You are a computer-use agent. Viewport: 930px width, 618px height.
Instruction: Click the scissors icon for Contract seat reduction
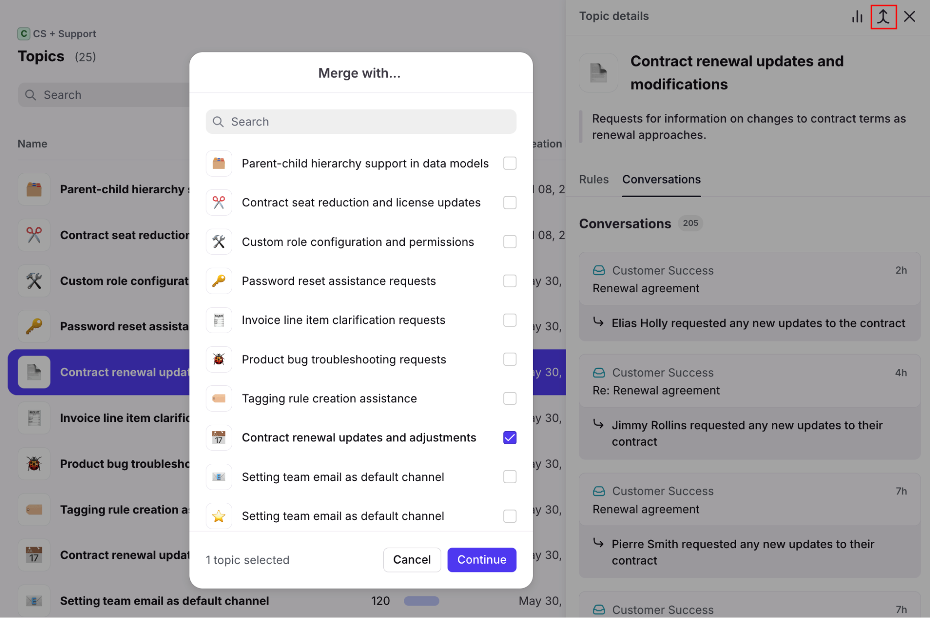coord(219,203)
